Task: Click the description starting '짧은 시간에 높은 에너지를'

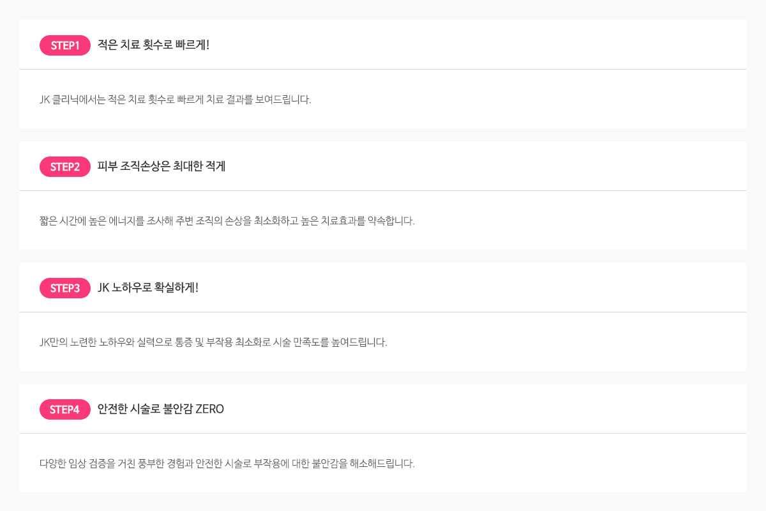Action: click(227, 221)
